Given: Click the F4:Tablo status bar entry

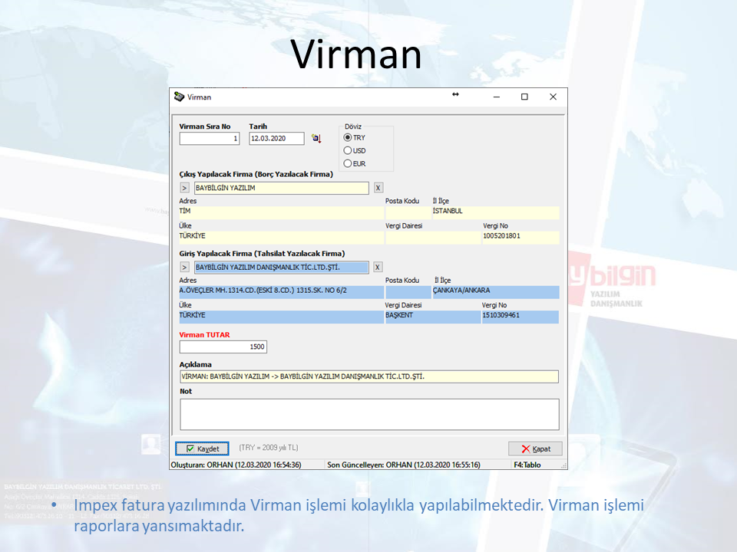Looking at the screenshot, I should tap(527, 465).
